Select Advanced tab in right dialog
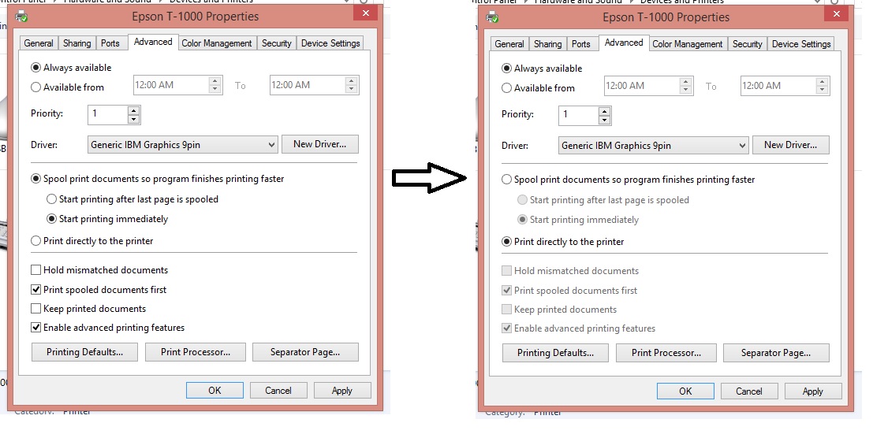 point(624,43)
